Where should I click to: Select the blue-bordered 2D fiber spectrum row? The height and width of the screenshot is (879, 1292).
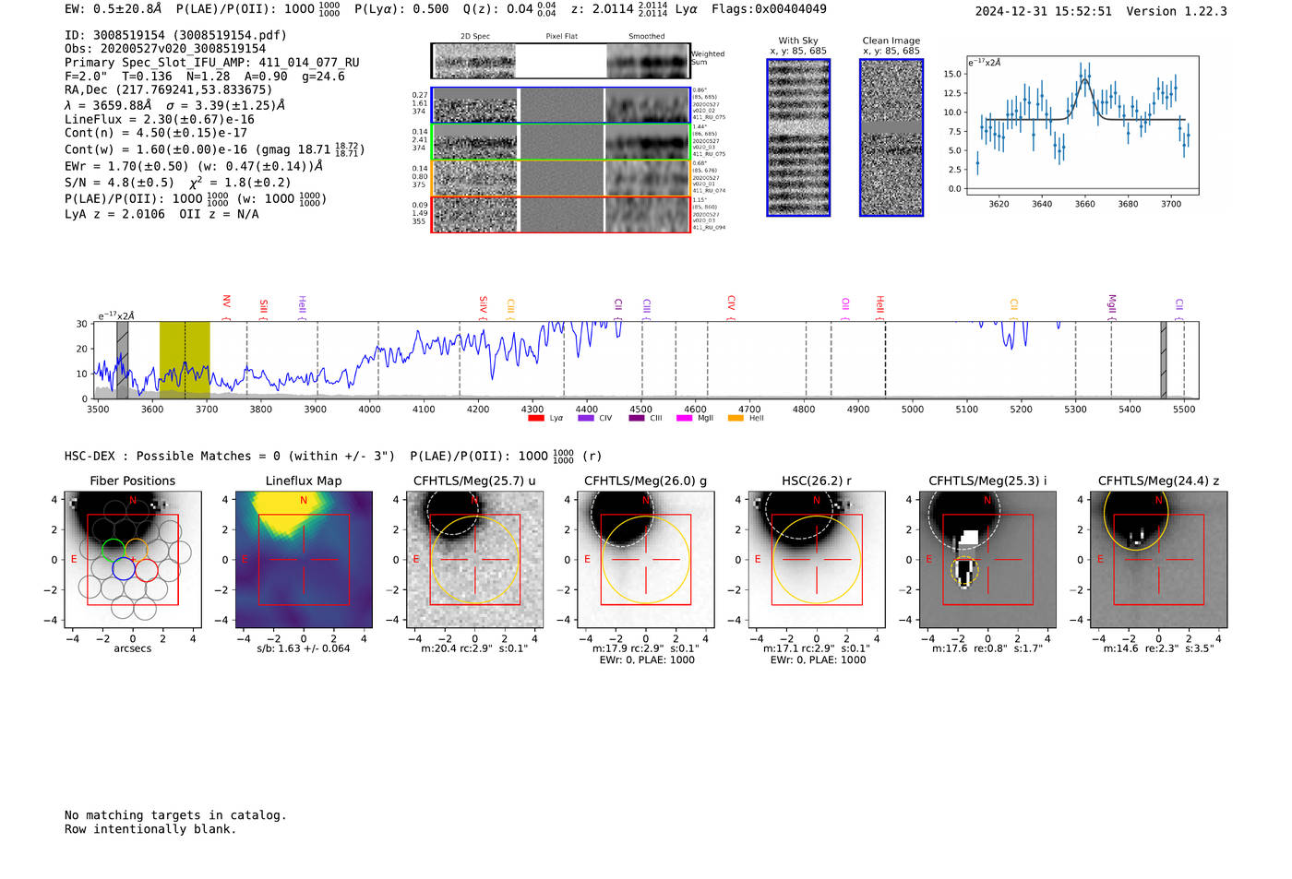coord(560,105)
